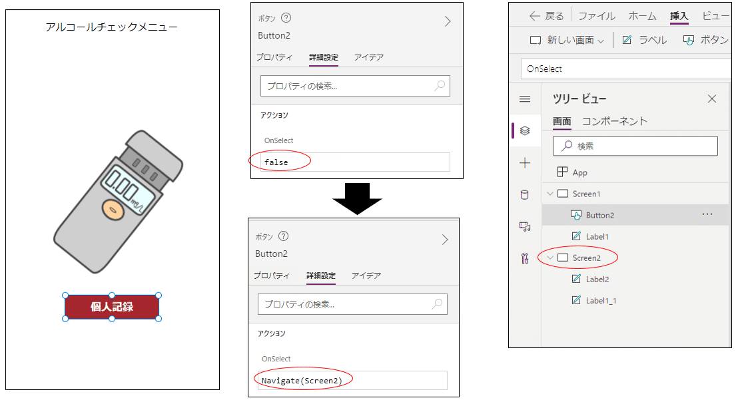Insert a ラベル from the toolbar
This screenshot has width=736, height=402.
pyautogui.click(x=644, y=40)
